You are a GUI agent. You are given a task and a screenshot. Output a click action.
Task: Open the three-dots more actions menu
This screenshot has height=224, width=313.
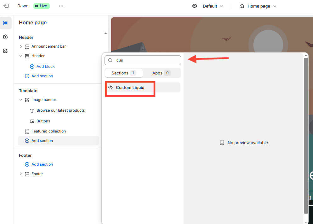click(x=61, y=6)
